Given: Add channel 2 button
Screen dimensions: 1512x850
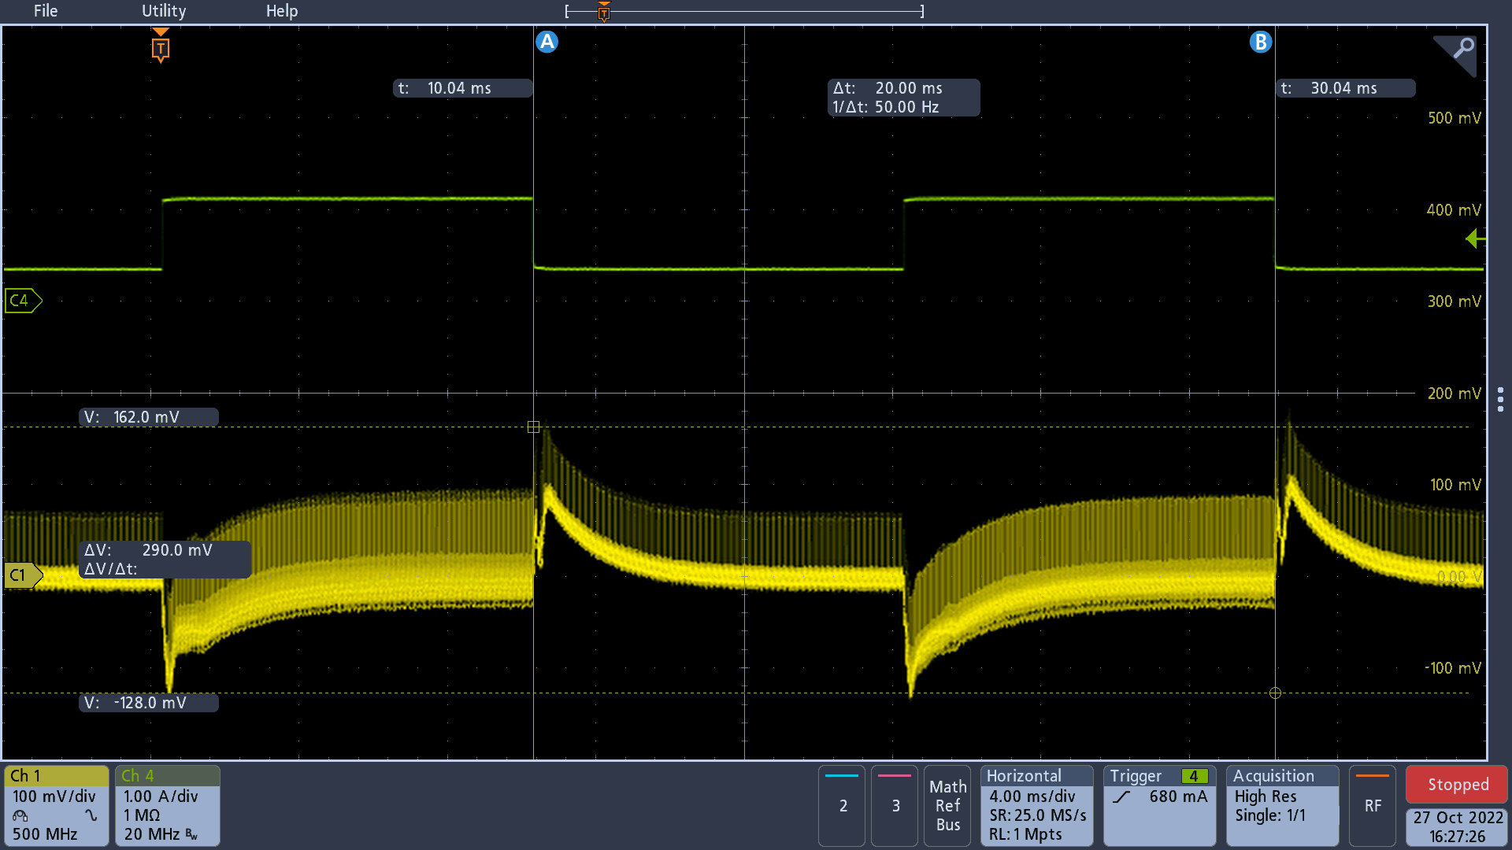Looking at the screenshot, I should 843,805.
